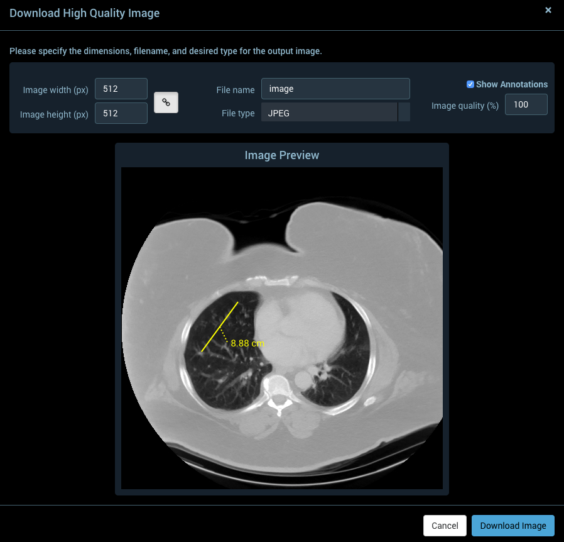Click the CT scan image preview
Screen dimensions: 564x542
[x=281, y=328]
